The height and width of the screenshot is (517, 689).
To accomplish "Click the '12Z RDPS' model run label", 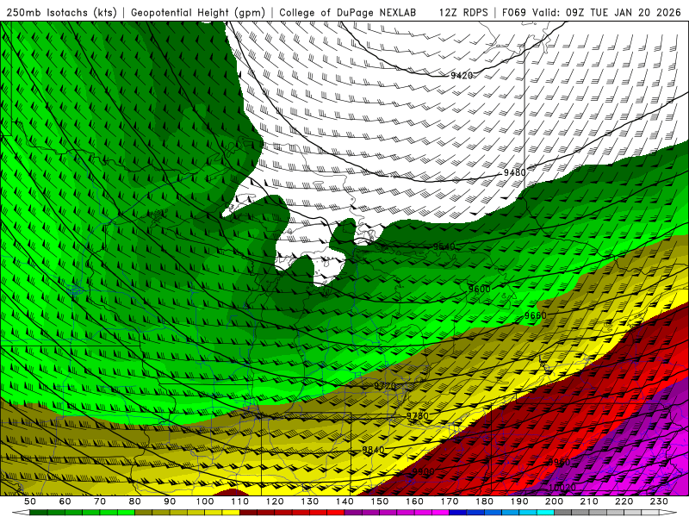I will [x=463, y=12].
